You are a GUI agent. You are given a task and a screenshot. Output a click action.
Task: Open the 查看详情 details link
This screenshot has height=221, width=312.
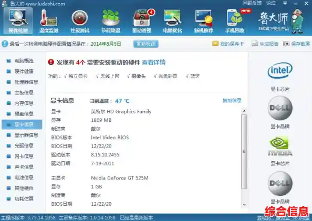(153, 62)
